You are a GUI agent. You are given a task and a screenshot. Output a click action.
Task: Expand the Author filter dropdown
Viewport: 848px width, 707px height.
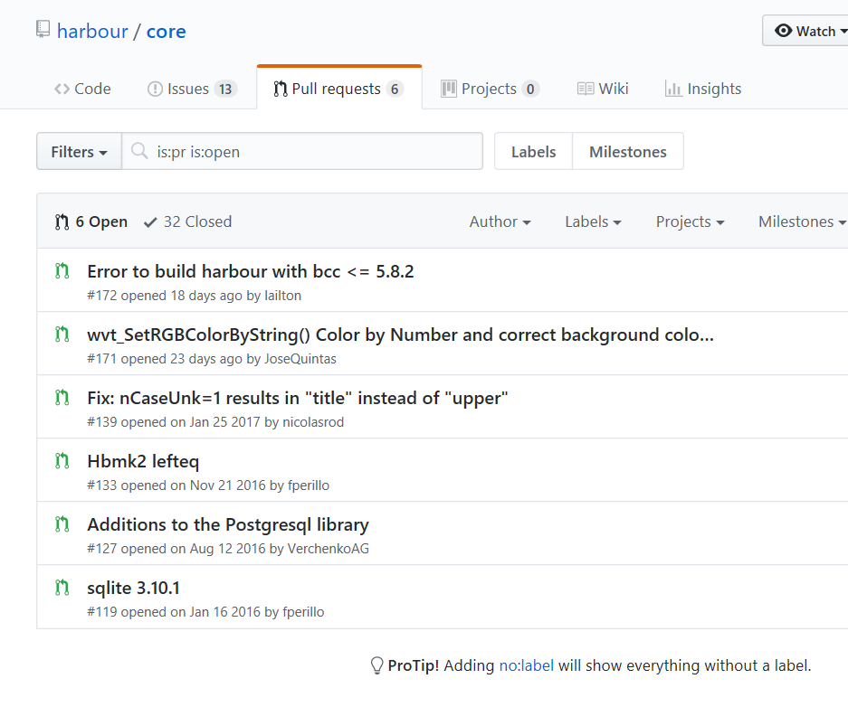click(x=500, y=222)
